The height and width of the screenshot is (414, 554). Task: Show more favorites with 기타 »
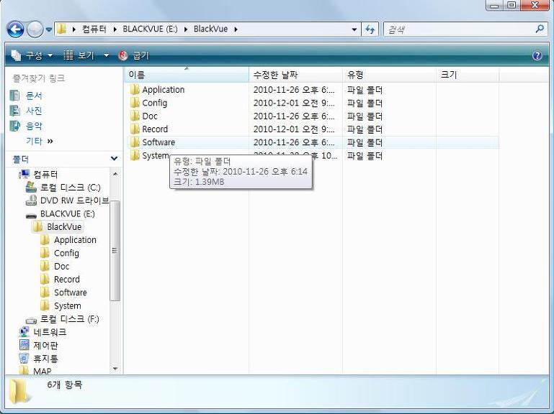pos(40,141)
